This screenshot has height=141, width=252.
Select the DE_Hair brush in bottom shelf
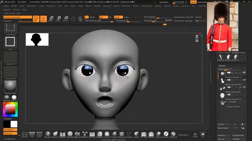pos(48,134)
